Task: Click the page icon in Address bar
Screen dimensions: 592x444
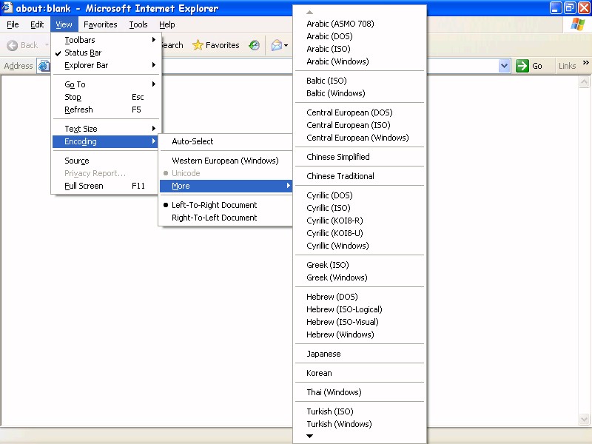Action: coord(44,66)
